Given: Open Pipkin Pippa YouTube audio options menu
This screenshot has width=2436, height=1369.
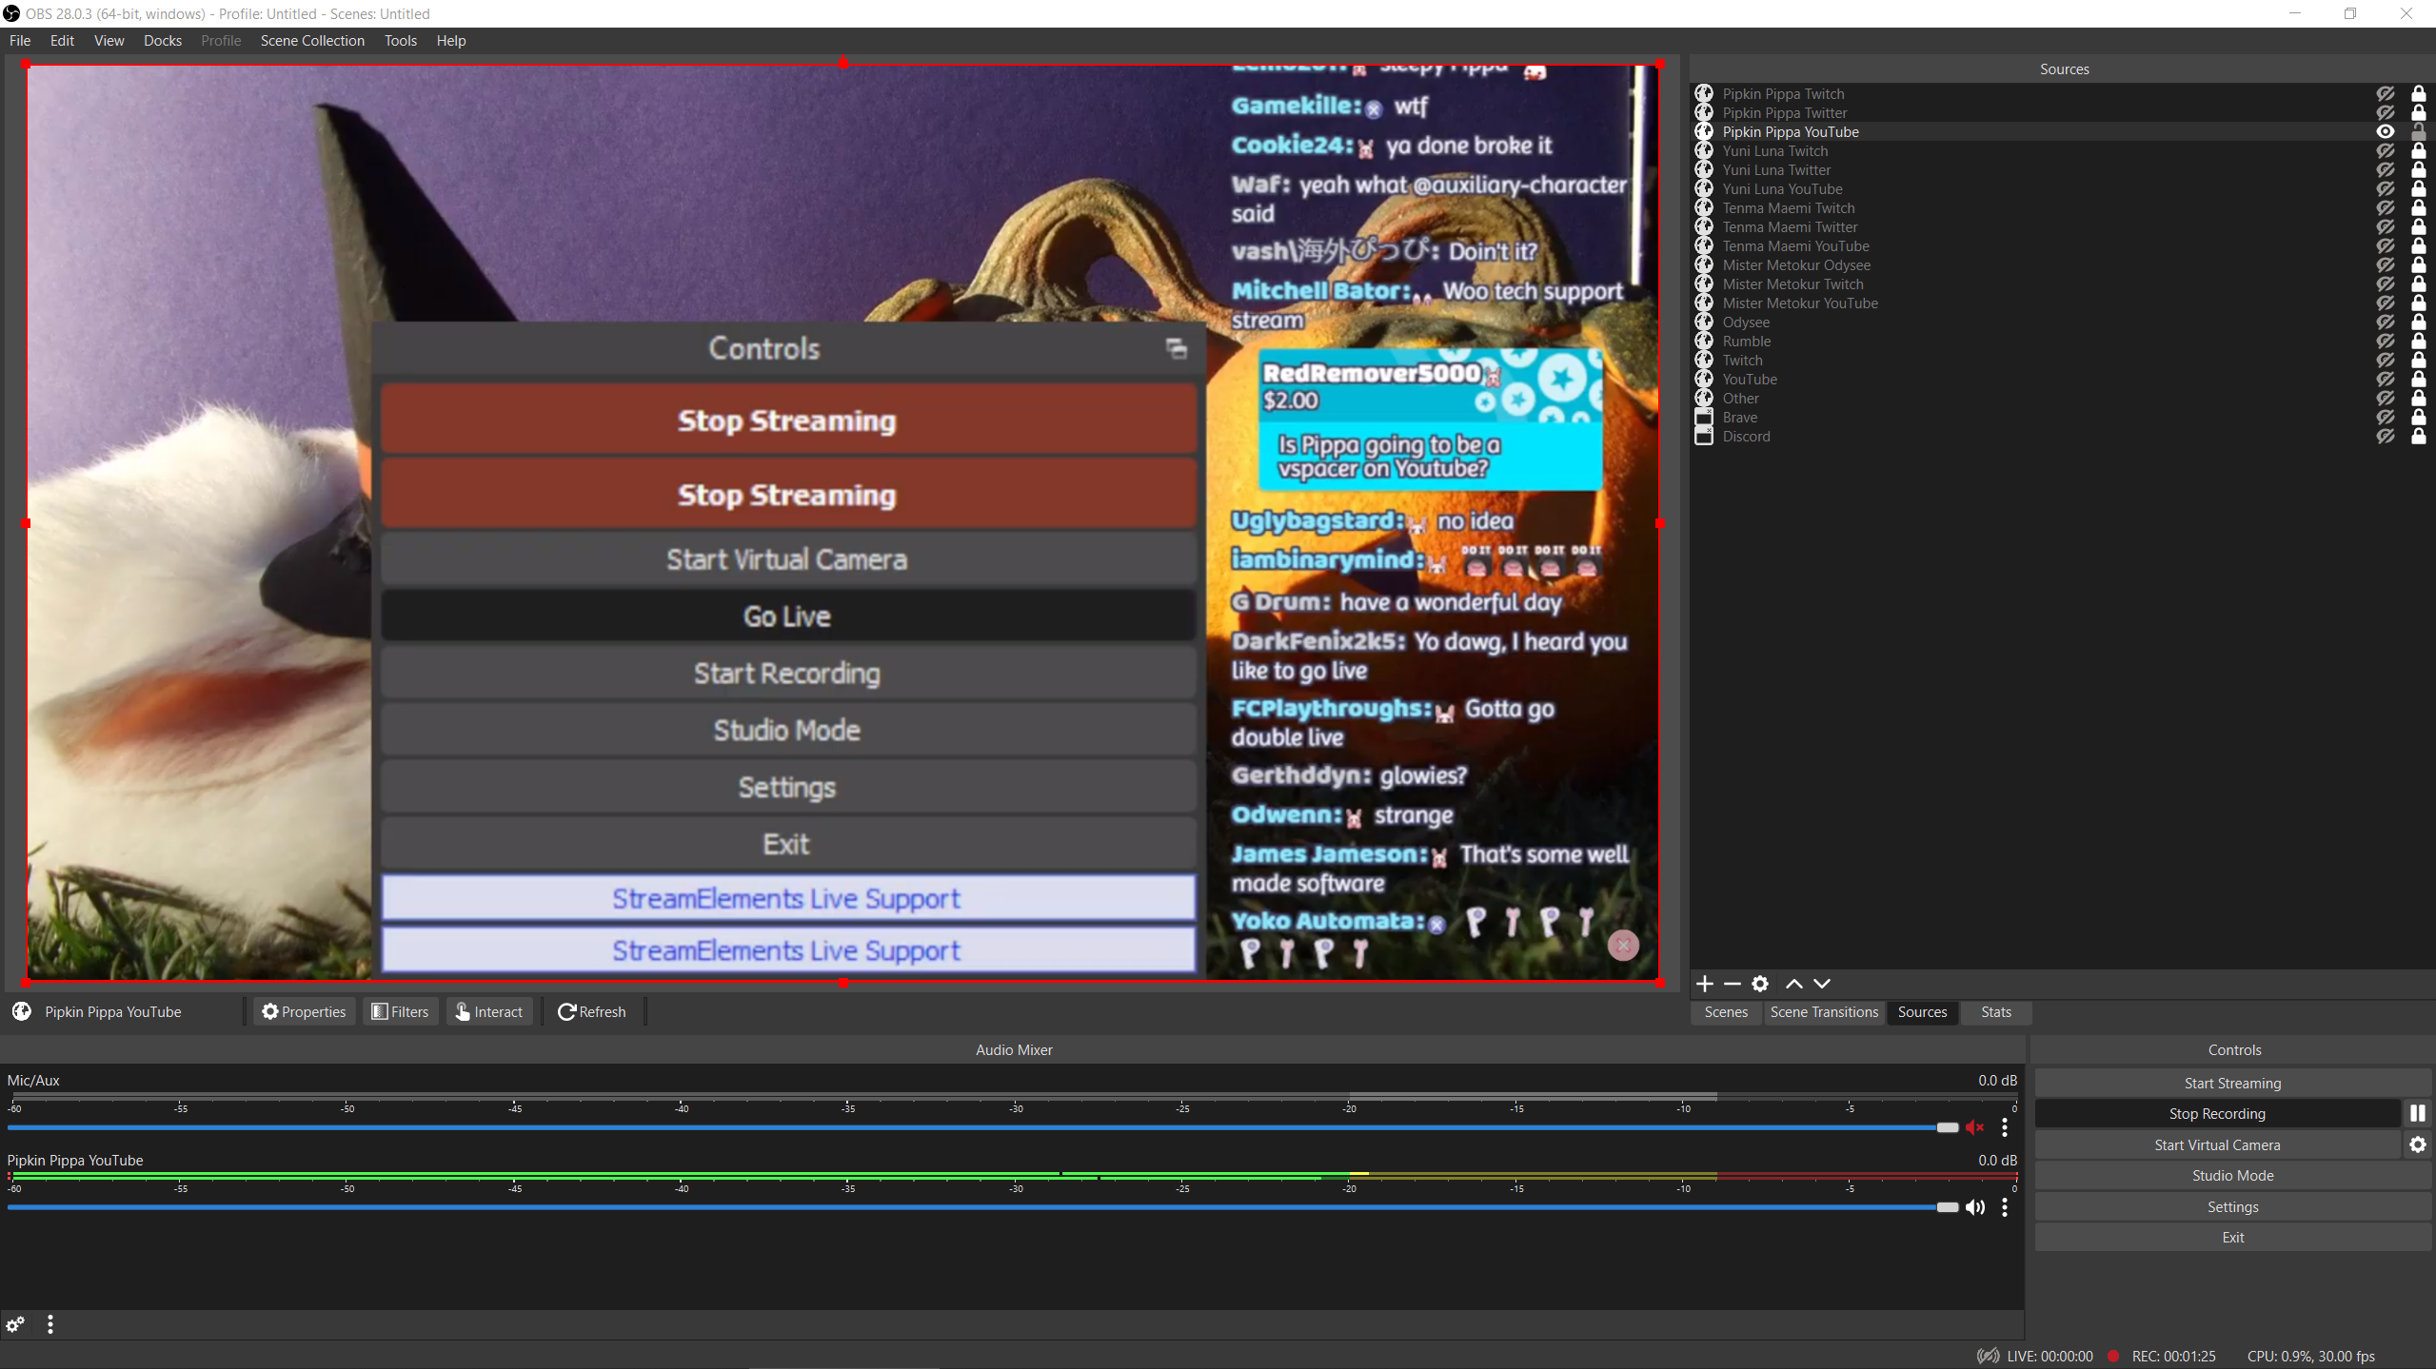Looking at the screenshot, I should coord(2005,1207).
